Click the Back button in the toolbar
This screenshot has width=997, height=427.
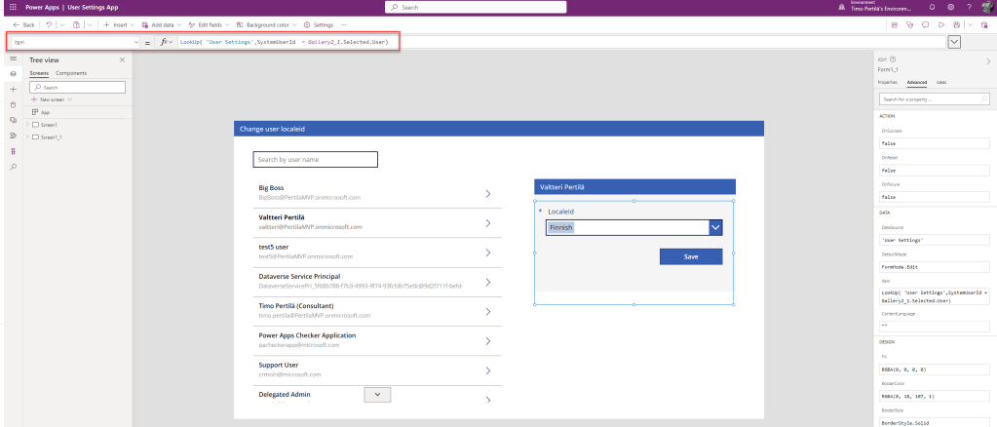pyautogui.click(x=23, y=23)
